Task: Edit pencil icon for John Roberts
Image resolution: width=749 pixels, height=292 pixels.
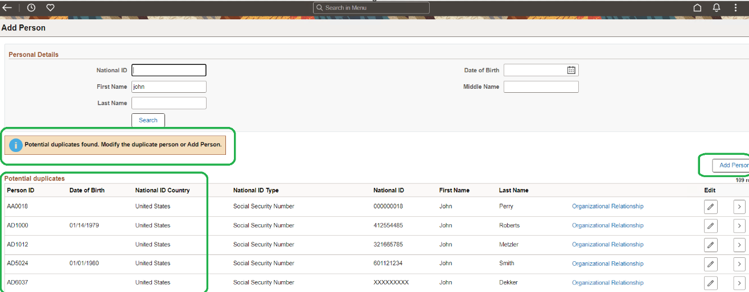Action: pyautogui.click(x=710, y=226)
